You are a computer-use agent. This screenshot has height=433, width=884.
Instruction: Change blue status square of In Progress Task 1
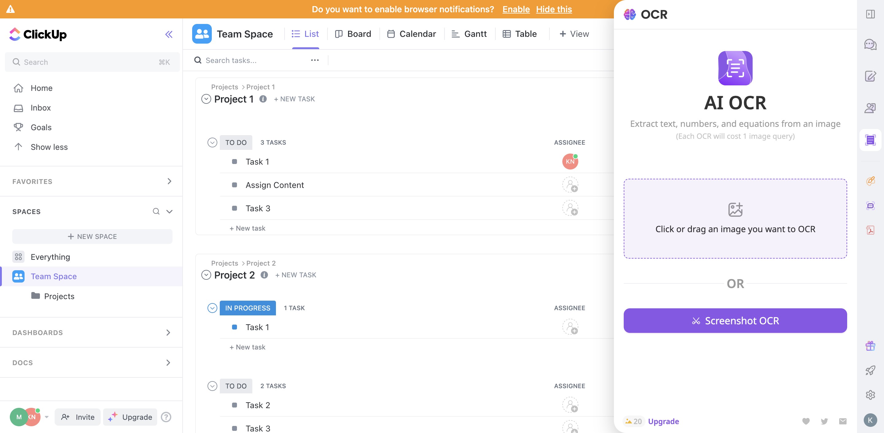point(235,327)
